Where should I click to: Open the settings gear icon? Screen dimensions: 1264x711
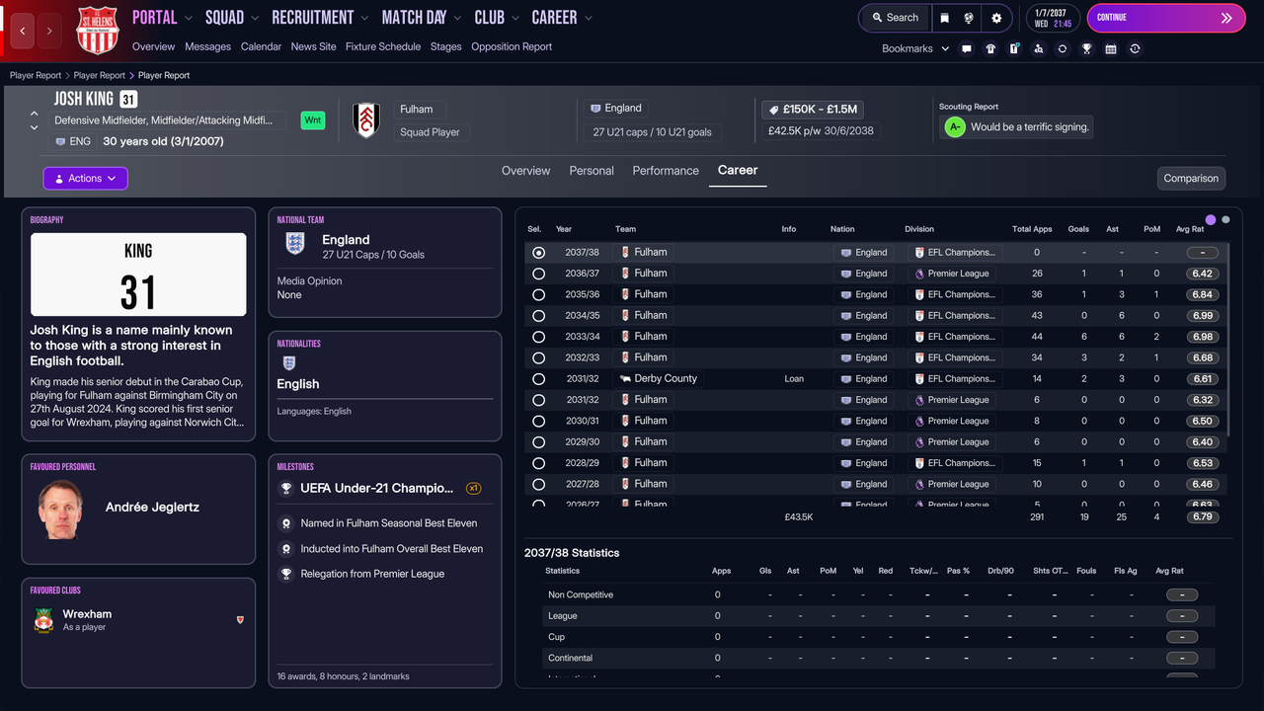point(996,18)
